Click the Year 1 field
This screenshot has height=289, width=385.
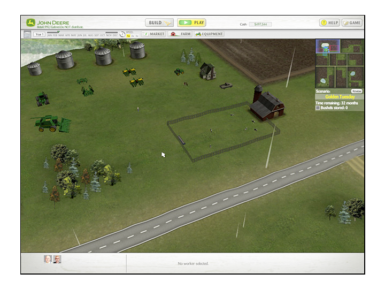pyautogui.click(x=39, y=34)
